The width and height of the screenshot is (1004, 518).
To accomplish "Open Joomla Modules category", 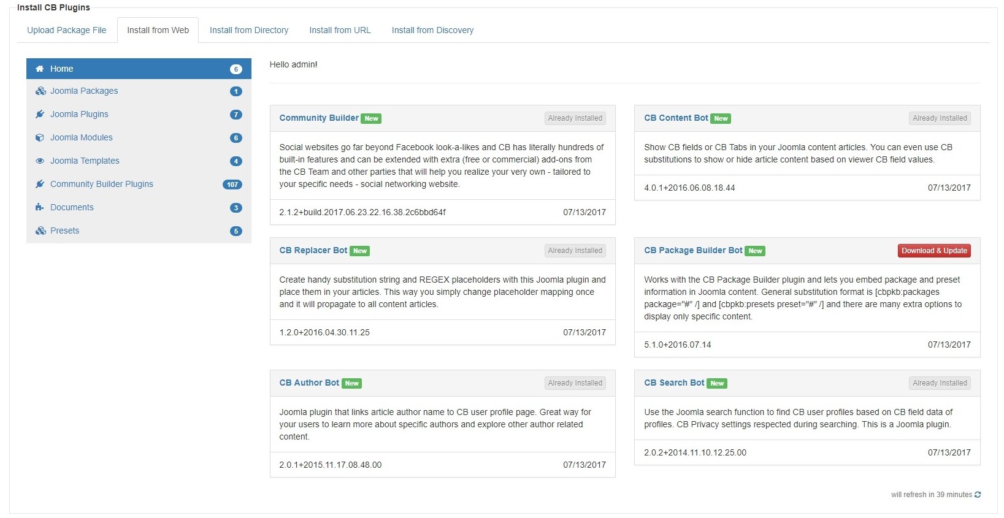I will pos(139,137).
